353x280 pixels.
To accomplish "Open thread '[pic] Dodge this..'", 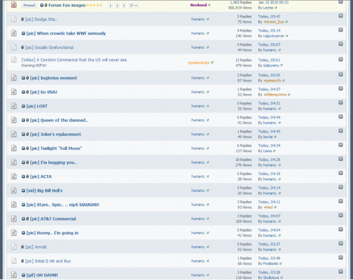I will [41, 19].
